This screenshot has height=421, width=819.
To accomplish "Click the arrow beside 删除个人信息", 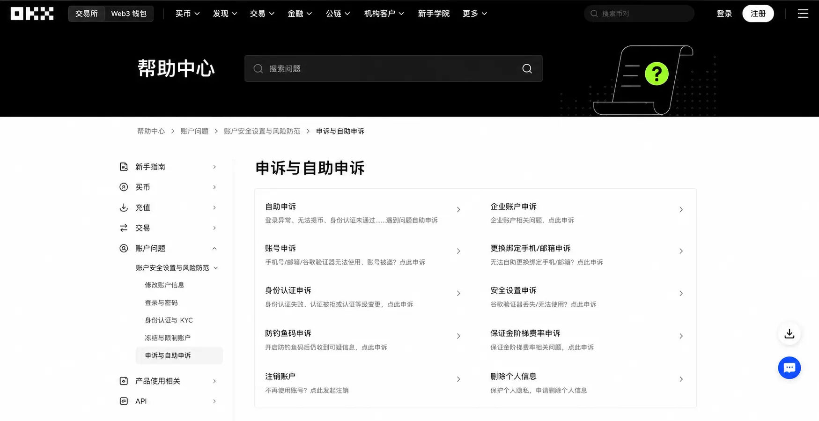I will [681, 379].
